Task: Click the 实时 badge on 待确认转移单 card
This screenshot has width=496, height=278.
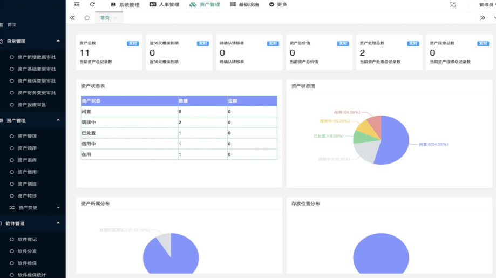Action: click(273, 43)
